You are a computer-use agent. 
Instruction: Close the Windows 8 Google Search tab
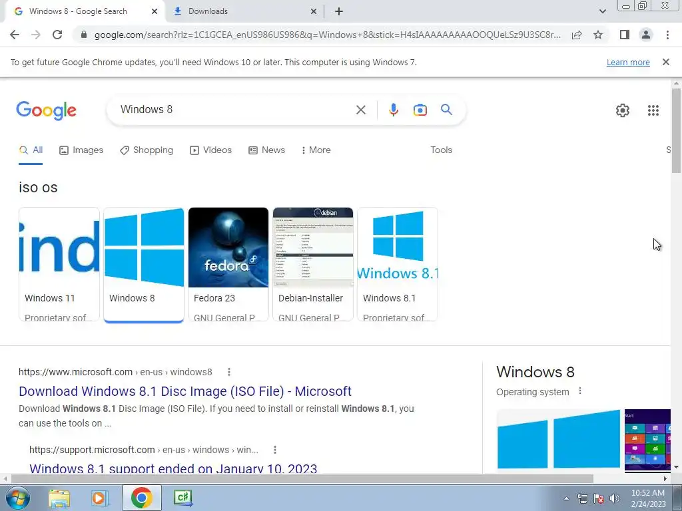pyautogui.click(x=155, y=11)
